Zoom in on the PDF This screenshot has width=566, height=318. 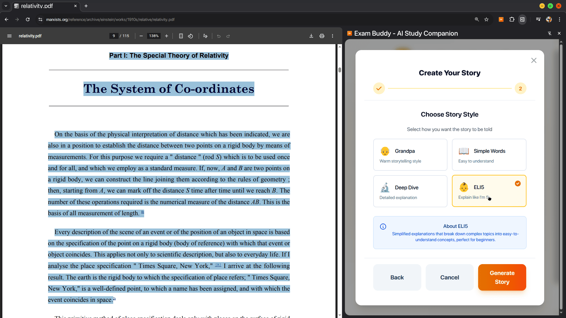point(167,36)
